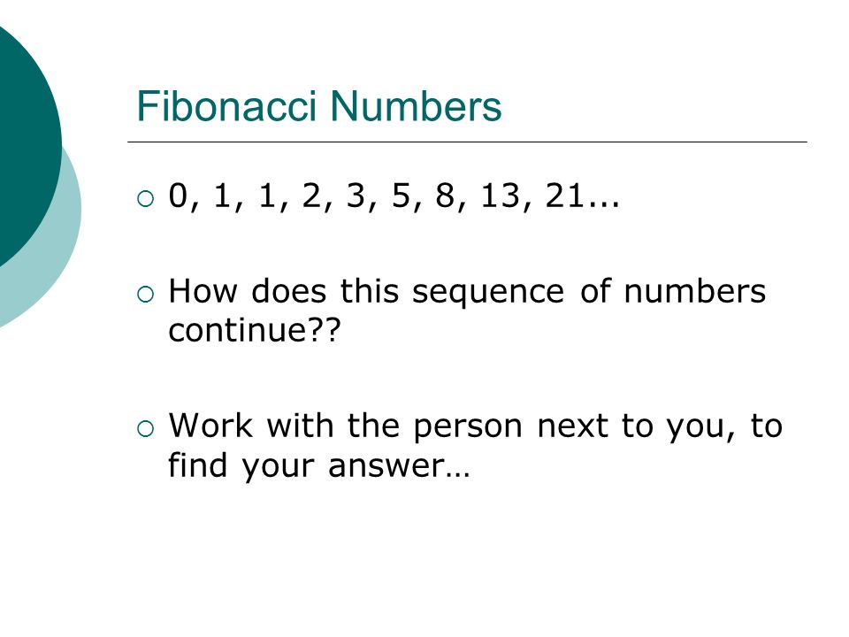Click the word 'Work' in the third bullet
This screenshot has width=849, height=637.
210,426
